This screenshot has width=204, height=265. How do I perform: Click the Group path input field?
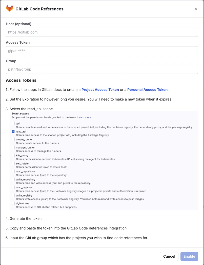pyautogui.click(x=102, y=69)
